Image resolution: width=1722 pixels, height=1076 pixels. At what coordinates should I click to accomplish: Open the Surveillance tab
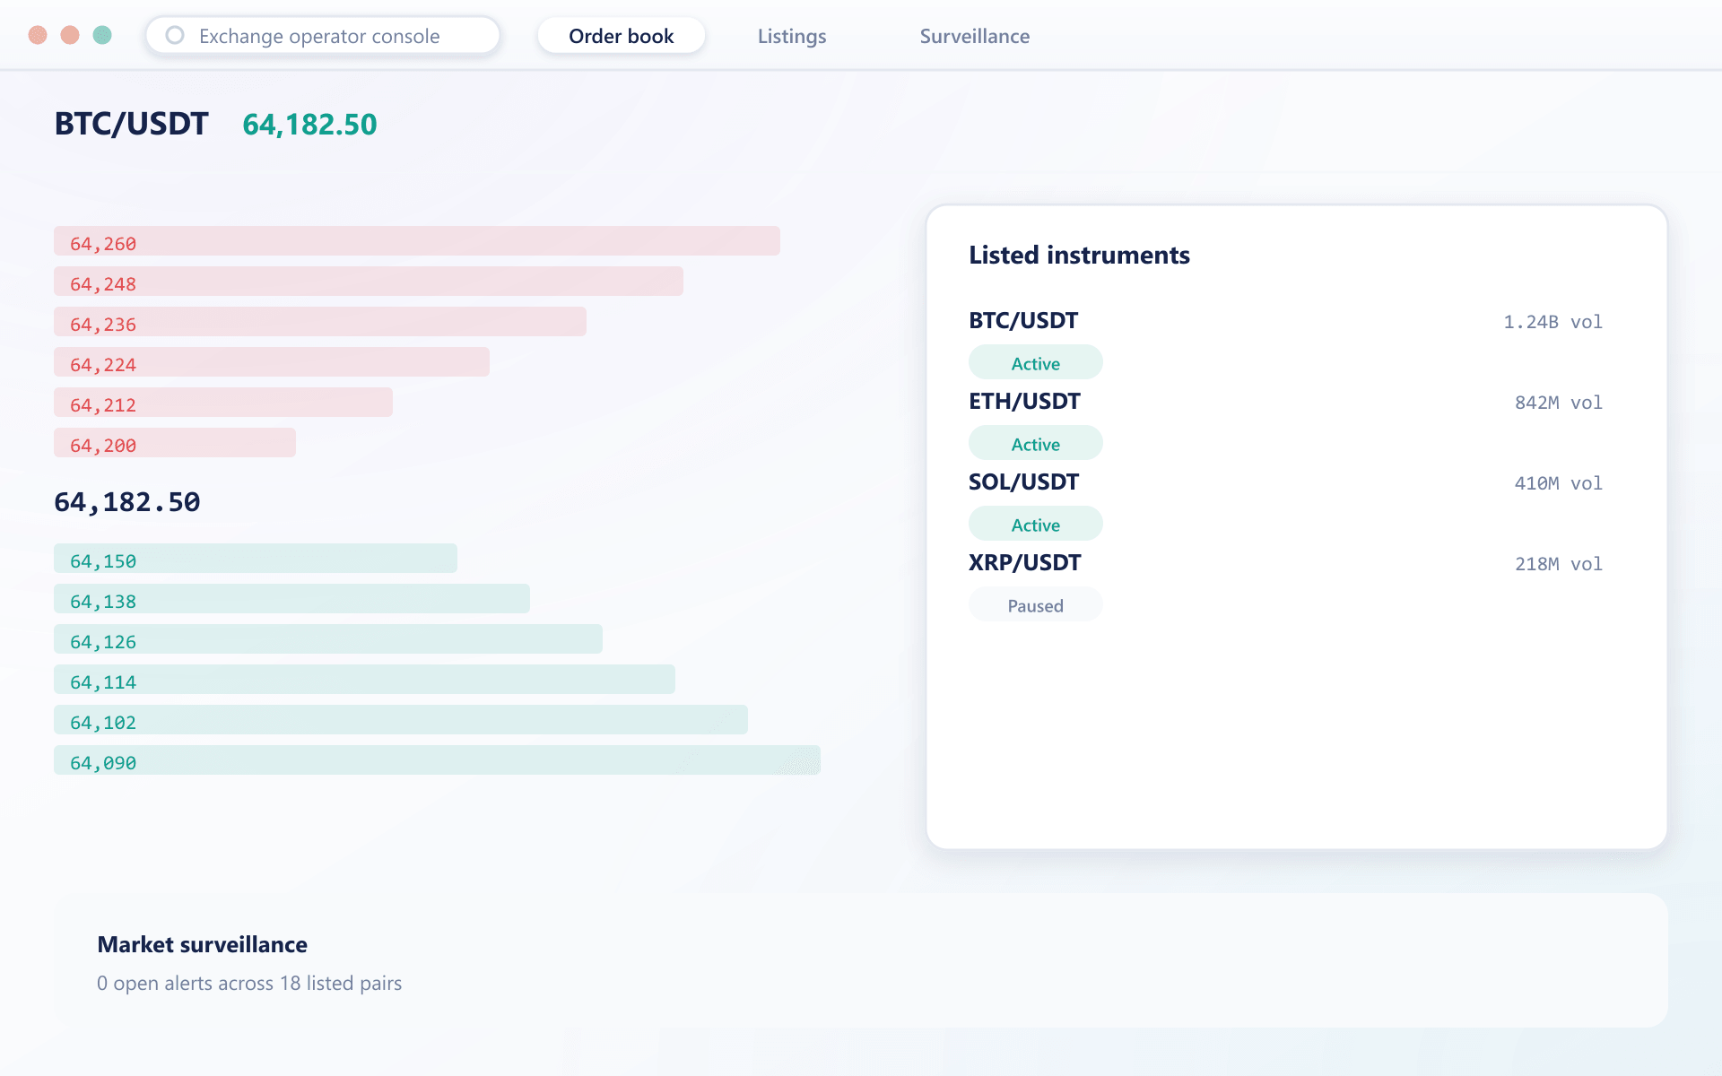[x=975, y=36]
